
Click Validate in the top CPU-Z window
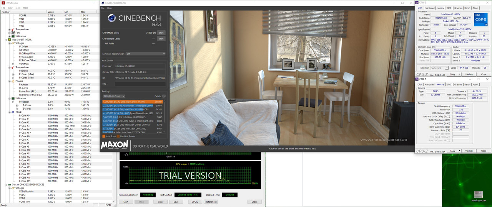tap(469, 74)
